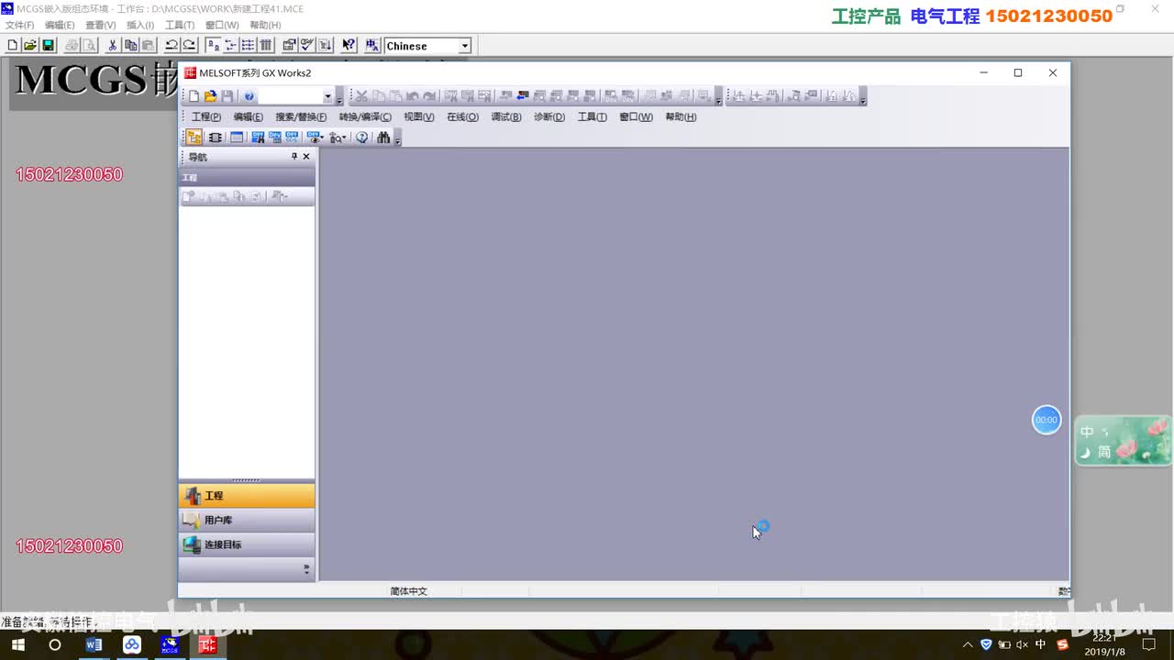The width and height of the screenshot is (1174, 660).
Task: Open 工具(T) menu in MCGS window
Action: [180, 25]
